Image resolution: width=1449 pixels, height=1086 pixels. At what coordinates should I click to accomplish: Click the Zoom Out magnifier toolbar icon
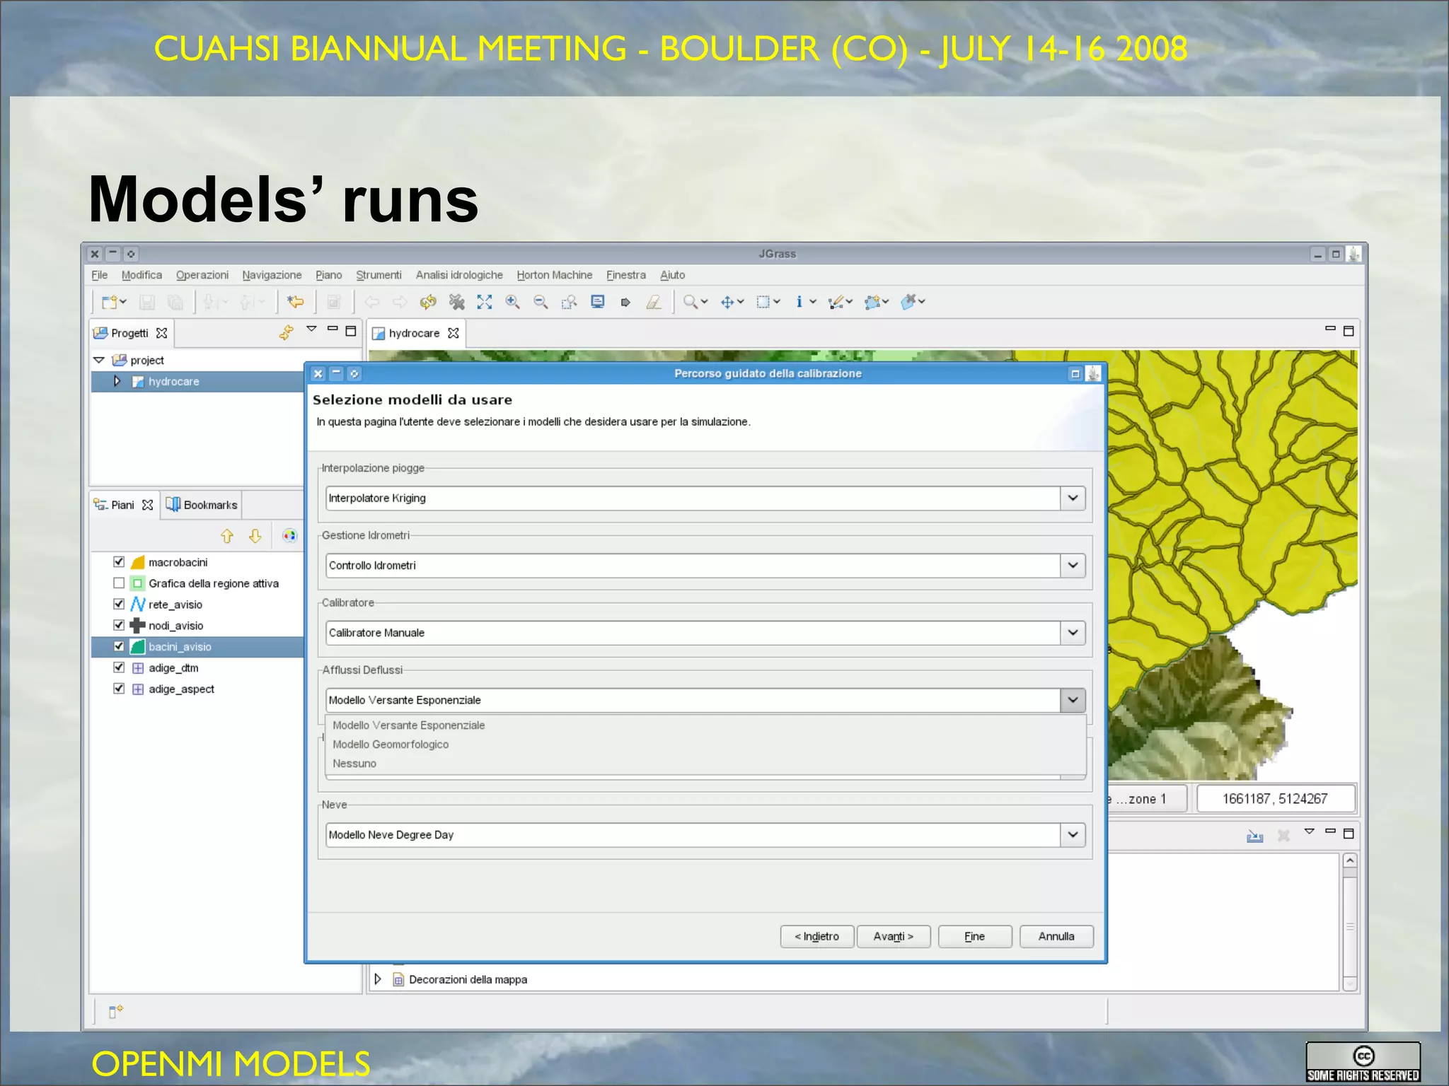[541, 303]
